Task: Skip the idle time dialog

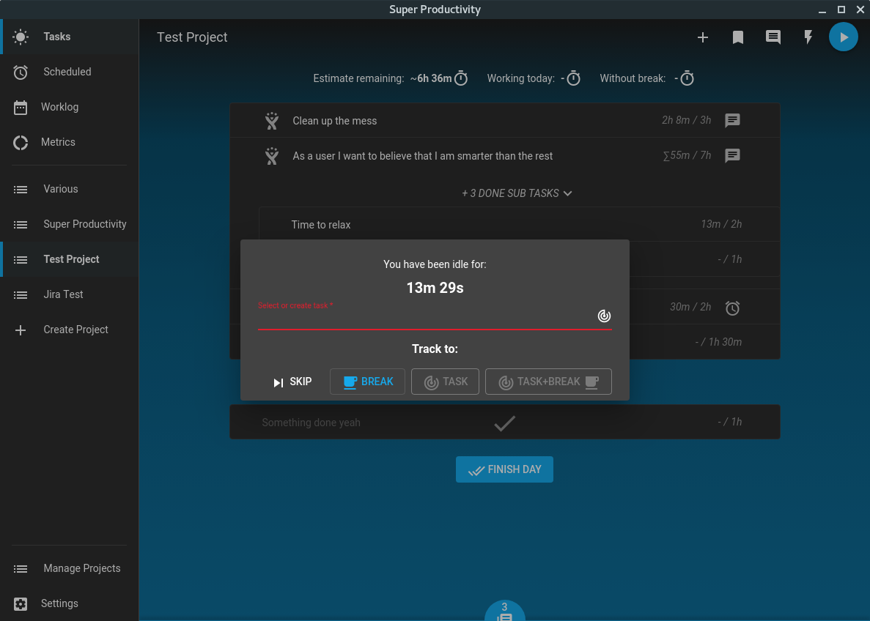Action: tap(292, 382)
